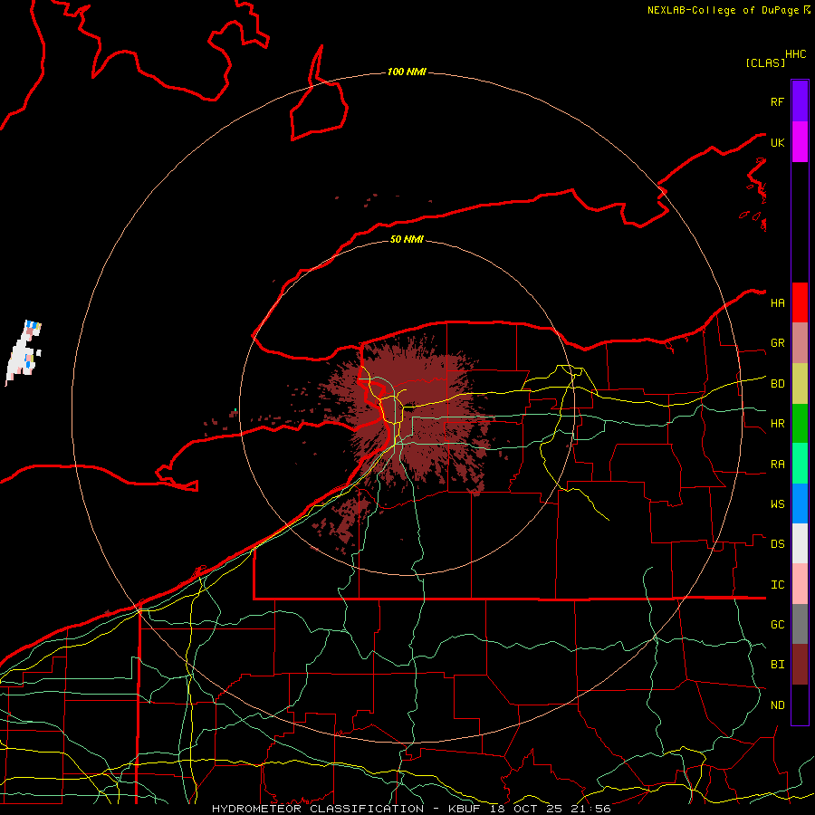Click the GR legend label
Image resolution: width=815 pixels, height=815 pixels.
[x=778, y=343]
